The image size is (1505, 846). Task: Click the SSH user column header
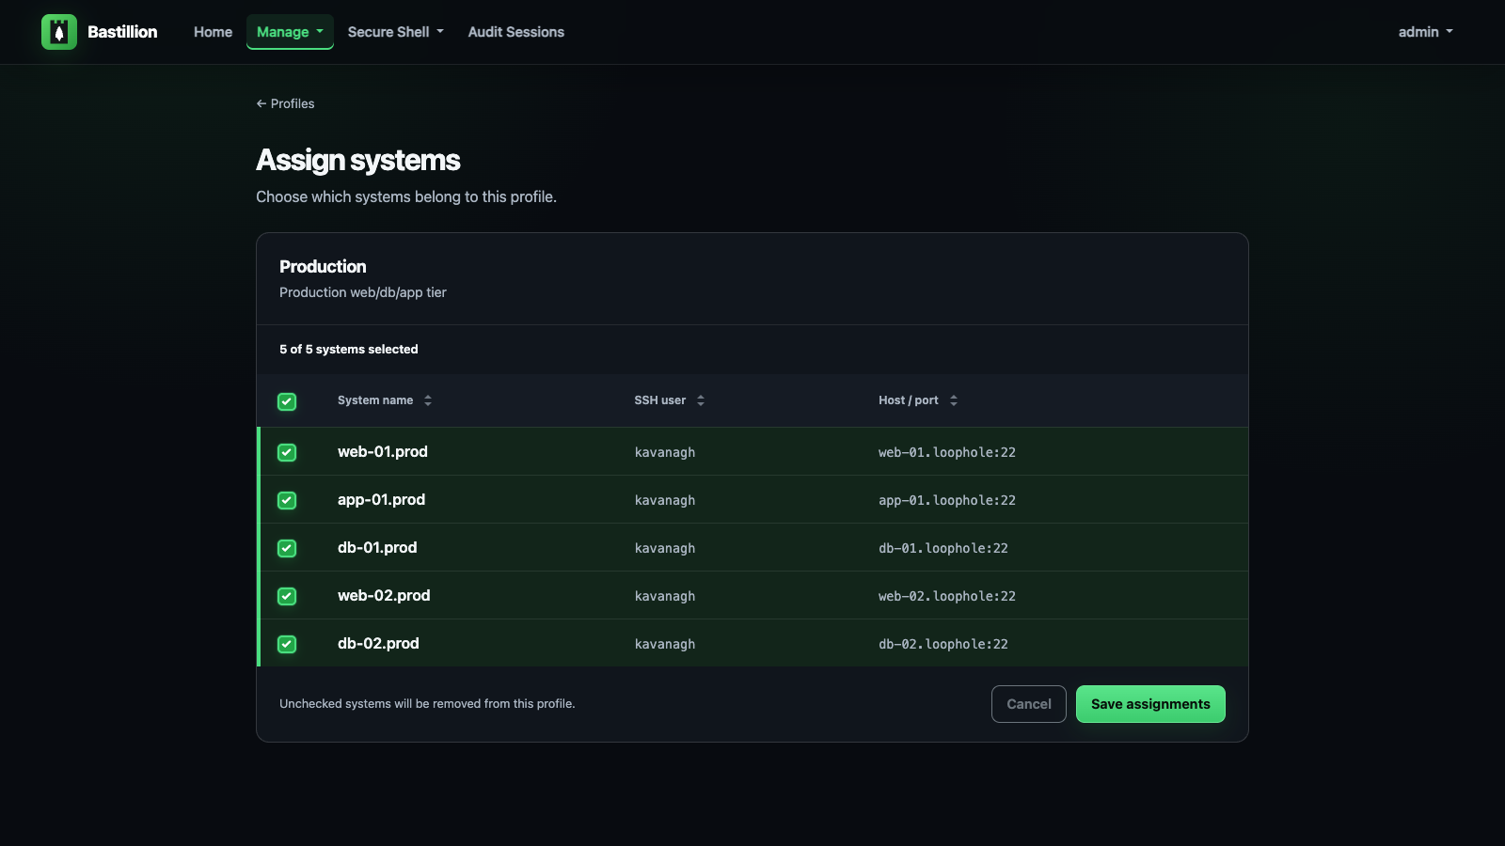[x=660, y=400]
